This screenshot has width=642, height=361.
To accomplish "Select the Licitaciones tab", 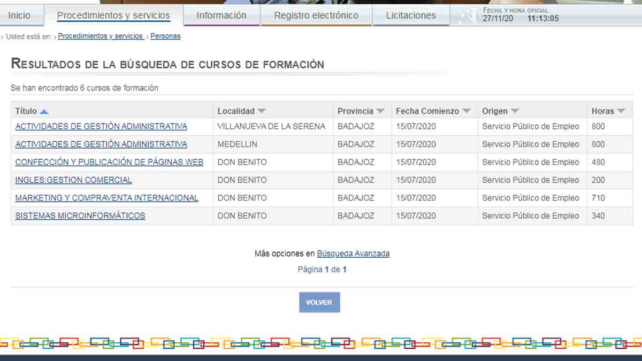I will [x=411, y=16].
